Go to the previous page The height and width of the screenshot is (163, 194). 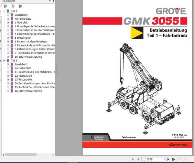(138, 159)
